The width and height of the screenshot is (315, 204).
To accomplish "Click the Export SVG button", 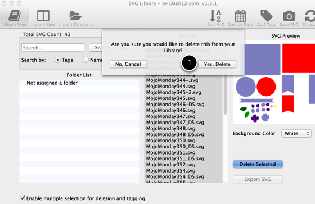I will pyautogui.click(x=258, y=179).
